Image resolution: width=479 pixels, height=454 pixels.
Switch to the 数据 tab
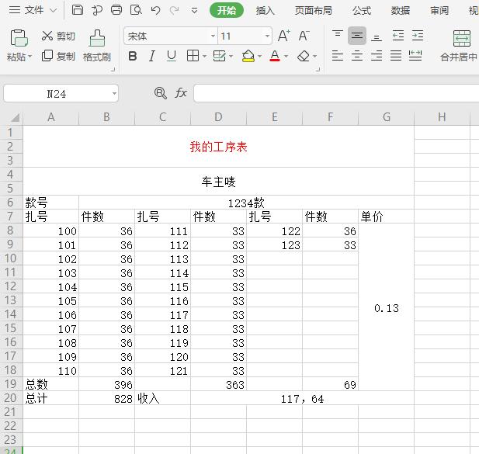tap(400, 11)
